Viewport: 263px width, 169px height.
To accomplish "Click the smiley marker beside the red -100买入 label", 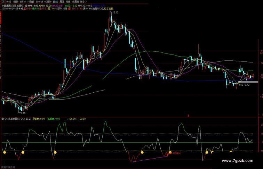I will point(170,152).
